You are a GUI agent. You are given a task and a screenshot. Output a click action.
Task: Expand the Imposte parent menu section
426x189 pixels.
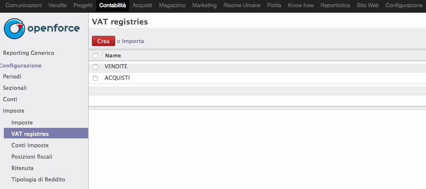[x=13, y=111]
